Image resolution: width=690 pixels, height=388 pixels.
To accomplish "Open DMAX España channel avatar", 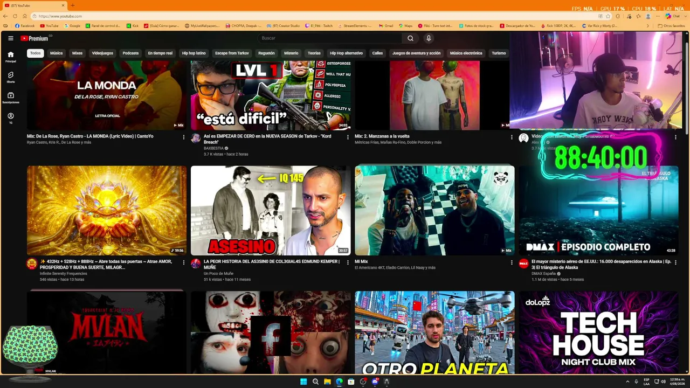I will (x=523, y=264).
